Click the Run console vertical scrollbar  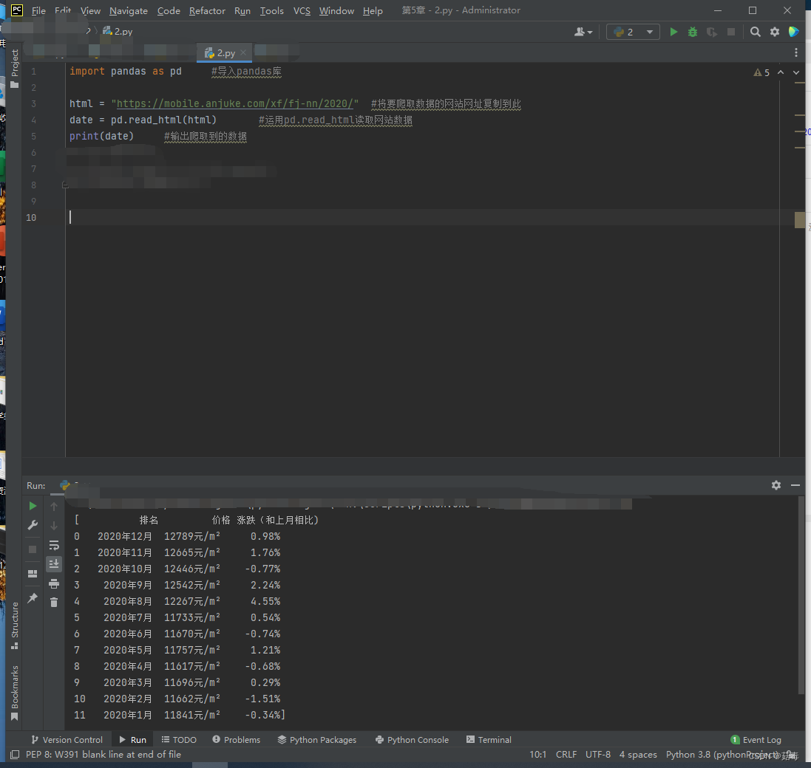pos(801,594)
